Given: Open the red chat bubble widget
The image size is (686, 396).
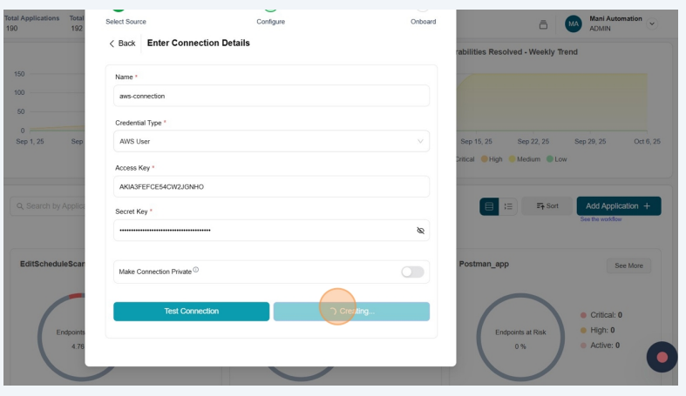Looking at the screenshot, I should pyautogui.click(x=662, y=358).
